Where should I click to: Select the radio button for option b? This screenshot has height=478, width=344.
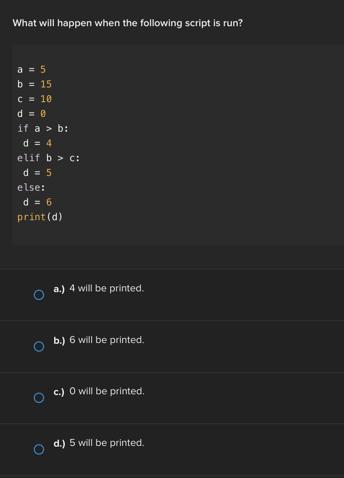39,346
